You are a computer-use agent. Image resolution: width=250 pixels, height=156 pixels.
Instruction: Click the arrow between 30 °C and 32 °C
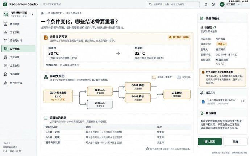point(118,53)
